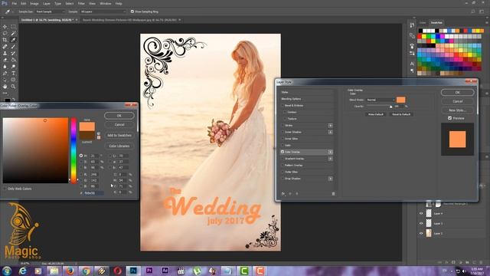The height and width of the screenshot is (276, 490).
Task: Click the plus icon beside Gradient Overlay effect
Action: (330, 159)
